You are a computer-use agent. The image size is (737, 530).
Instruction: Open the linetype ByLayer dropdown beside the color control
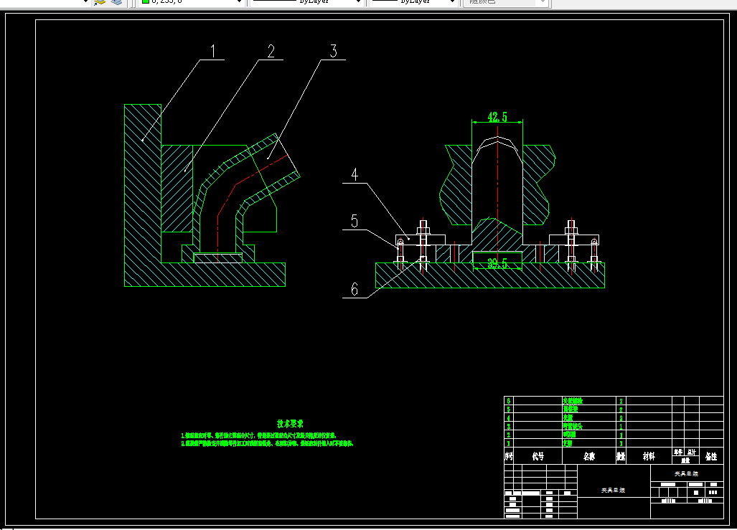(x=306, y=2)
